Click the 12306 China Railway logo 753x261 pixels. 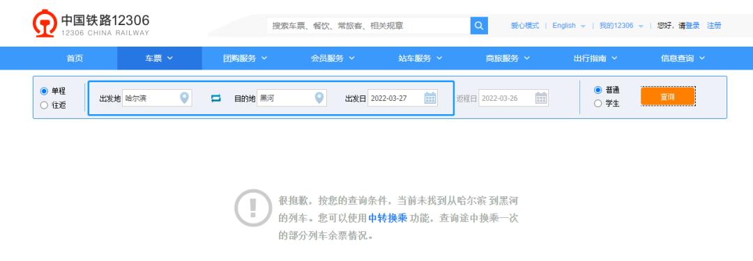pyautogui.click(x=91, y=24)
